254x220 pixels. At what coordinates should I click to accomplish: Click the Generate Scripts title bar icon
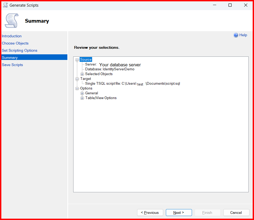[x=5, y=5]
